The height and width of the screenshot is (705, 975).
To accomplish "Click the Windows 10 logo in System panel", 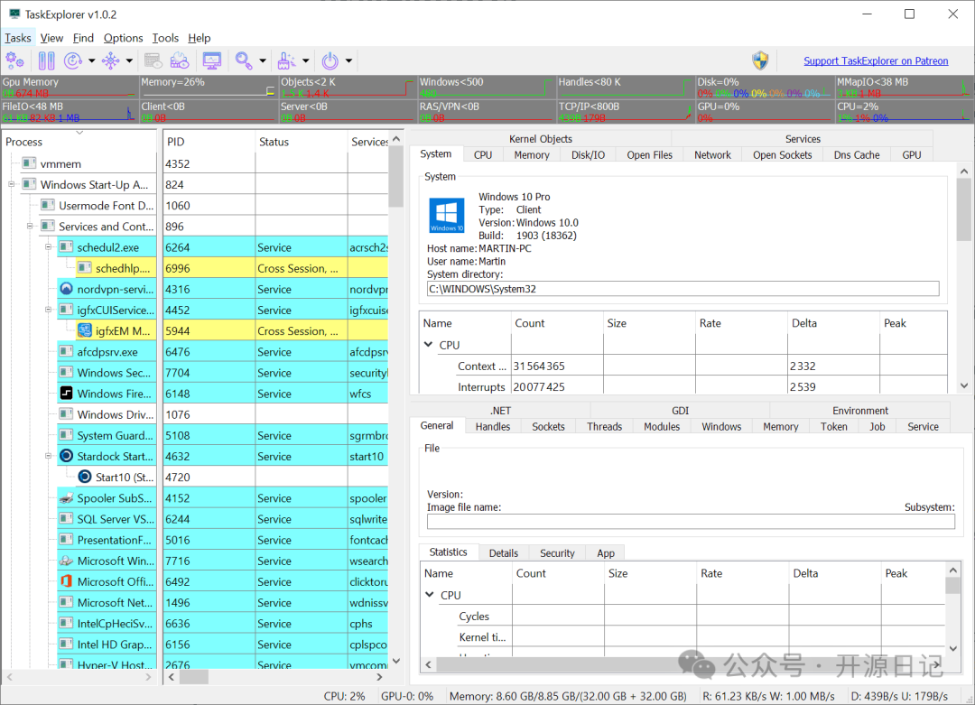I will click(x=446, y=215).
